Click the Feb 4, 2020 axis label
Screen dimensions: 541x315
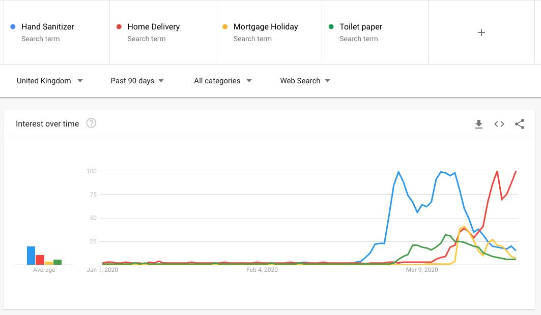262,270
